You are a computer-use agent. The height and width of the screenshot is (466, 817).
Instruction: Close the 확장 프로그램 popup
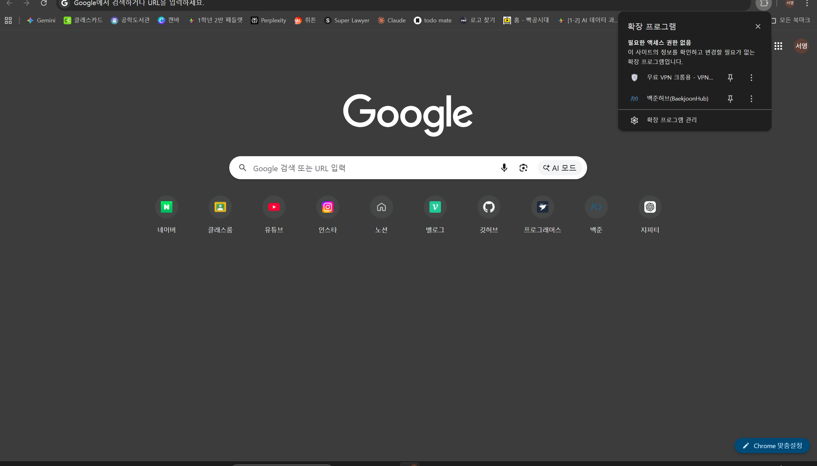(758, 26)
